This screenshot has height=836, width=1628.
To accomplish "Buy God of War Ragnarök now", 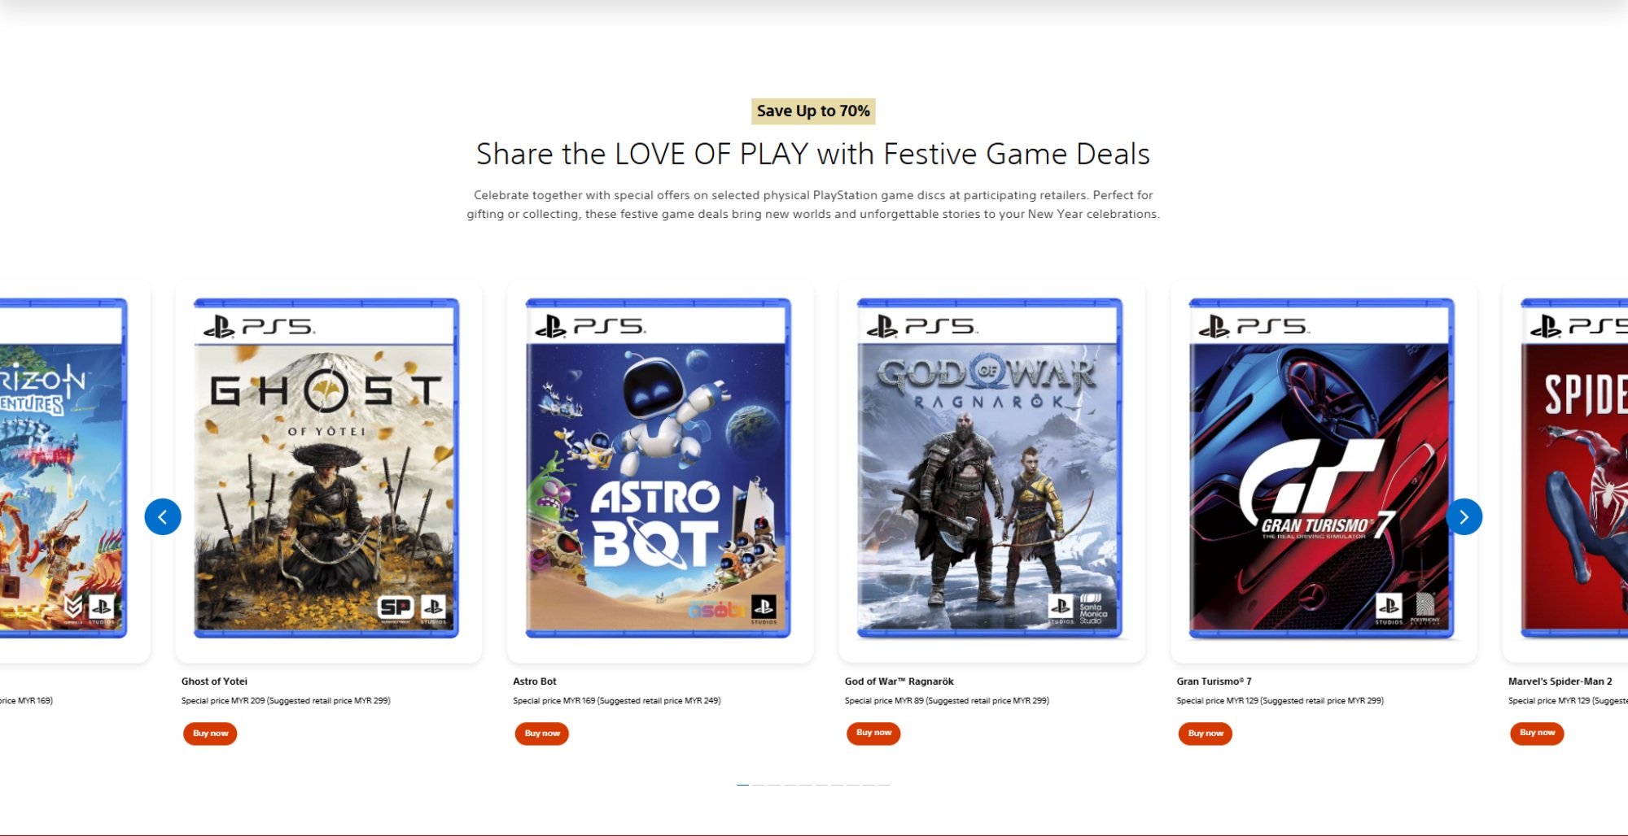I will [873, 734].
